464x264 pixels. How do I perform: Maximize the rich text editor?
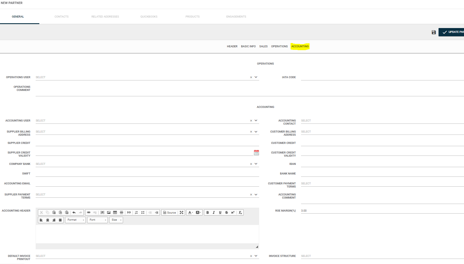tap(181, 212)
